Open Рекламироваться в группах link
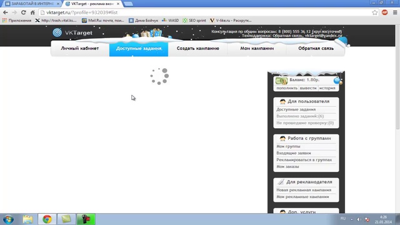Screen dimensions: 400x225 (x=304, y=160)
